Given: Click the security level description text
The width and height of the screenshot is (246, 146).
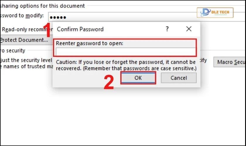Looking at the screenshot, I should (26, 60).
